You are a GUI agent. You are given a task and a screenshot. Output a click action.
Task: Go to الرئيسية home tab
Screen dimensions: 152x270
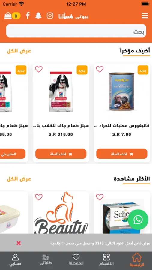(x=137, y=260)
